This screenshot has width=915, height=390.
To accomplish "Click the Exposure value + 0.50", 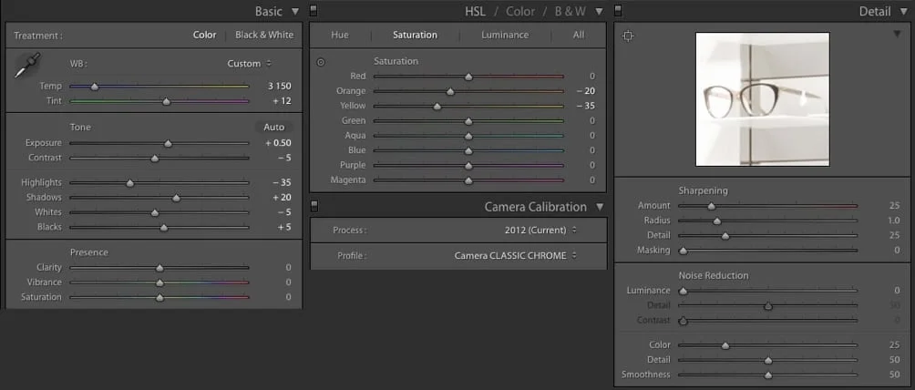I will (278, 142).
